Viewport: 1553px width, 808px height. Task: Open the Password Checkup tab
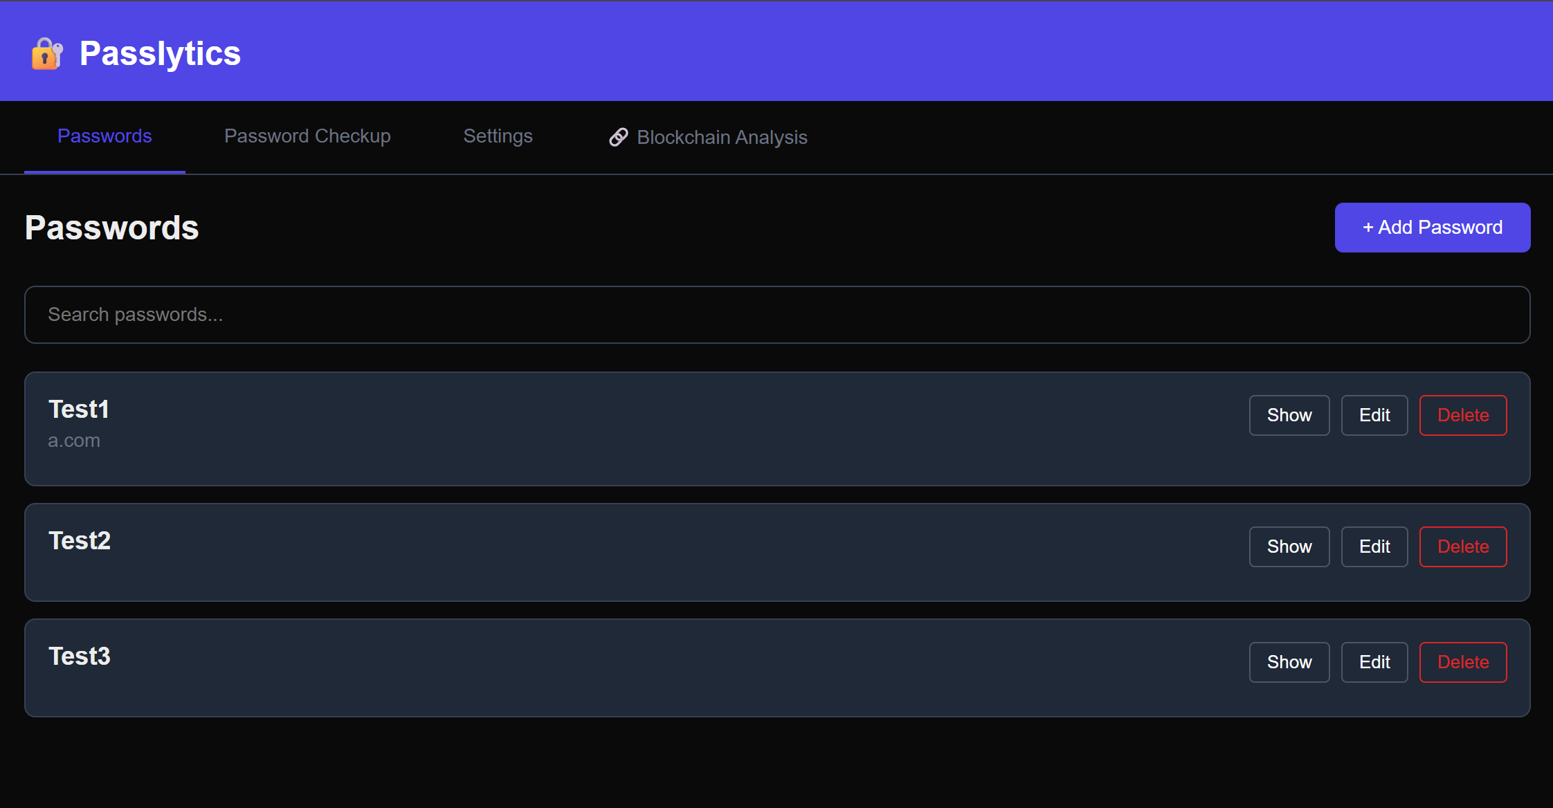307,136
